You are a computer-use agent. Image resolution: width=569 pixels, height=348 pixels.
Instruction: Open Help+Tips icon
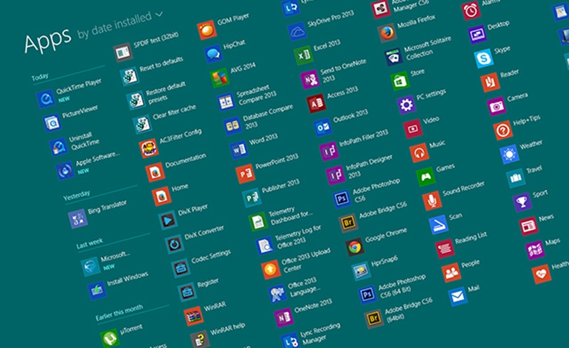tap(503, 130)
